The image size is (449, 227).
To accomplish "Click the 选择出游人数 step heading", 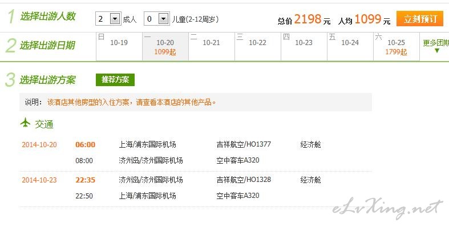I will point(47,17).
